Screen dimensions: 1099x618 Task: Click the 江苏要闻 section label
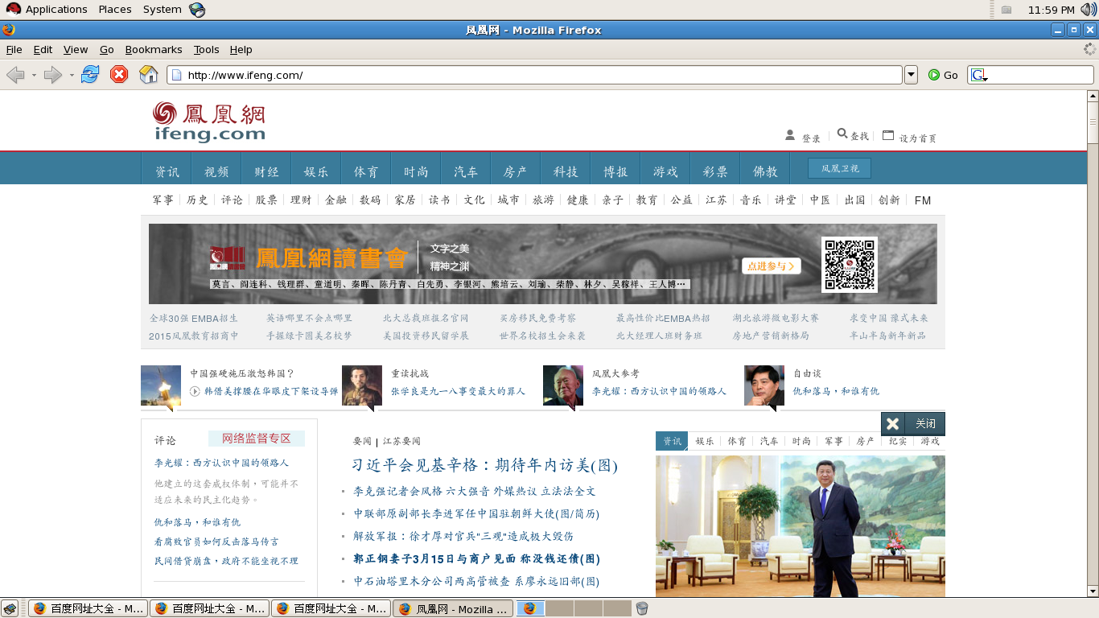coord(401,441)
